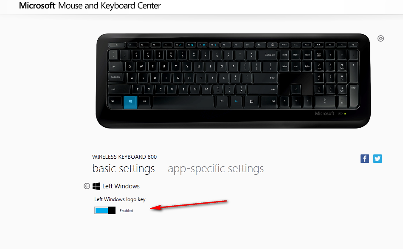Click the Enabled label next to the toggle
This screenshot has height=249, width=403.
126,211
